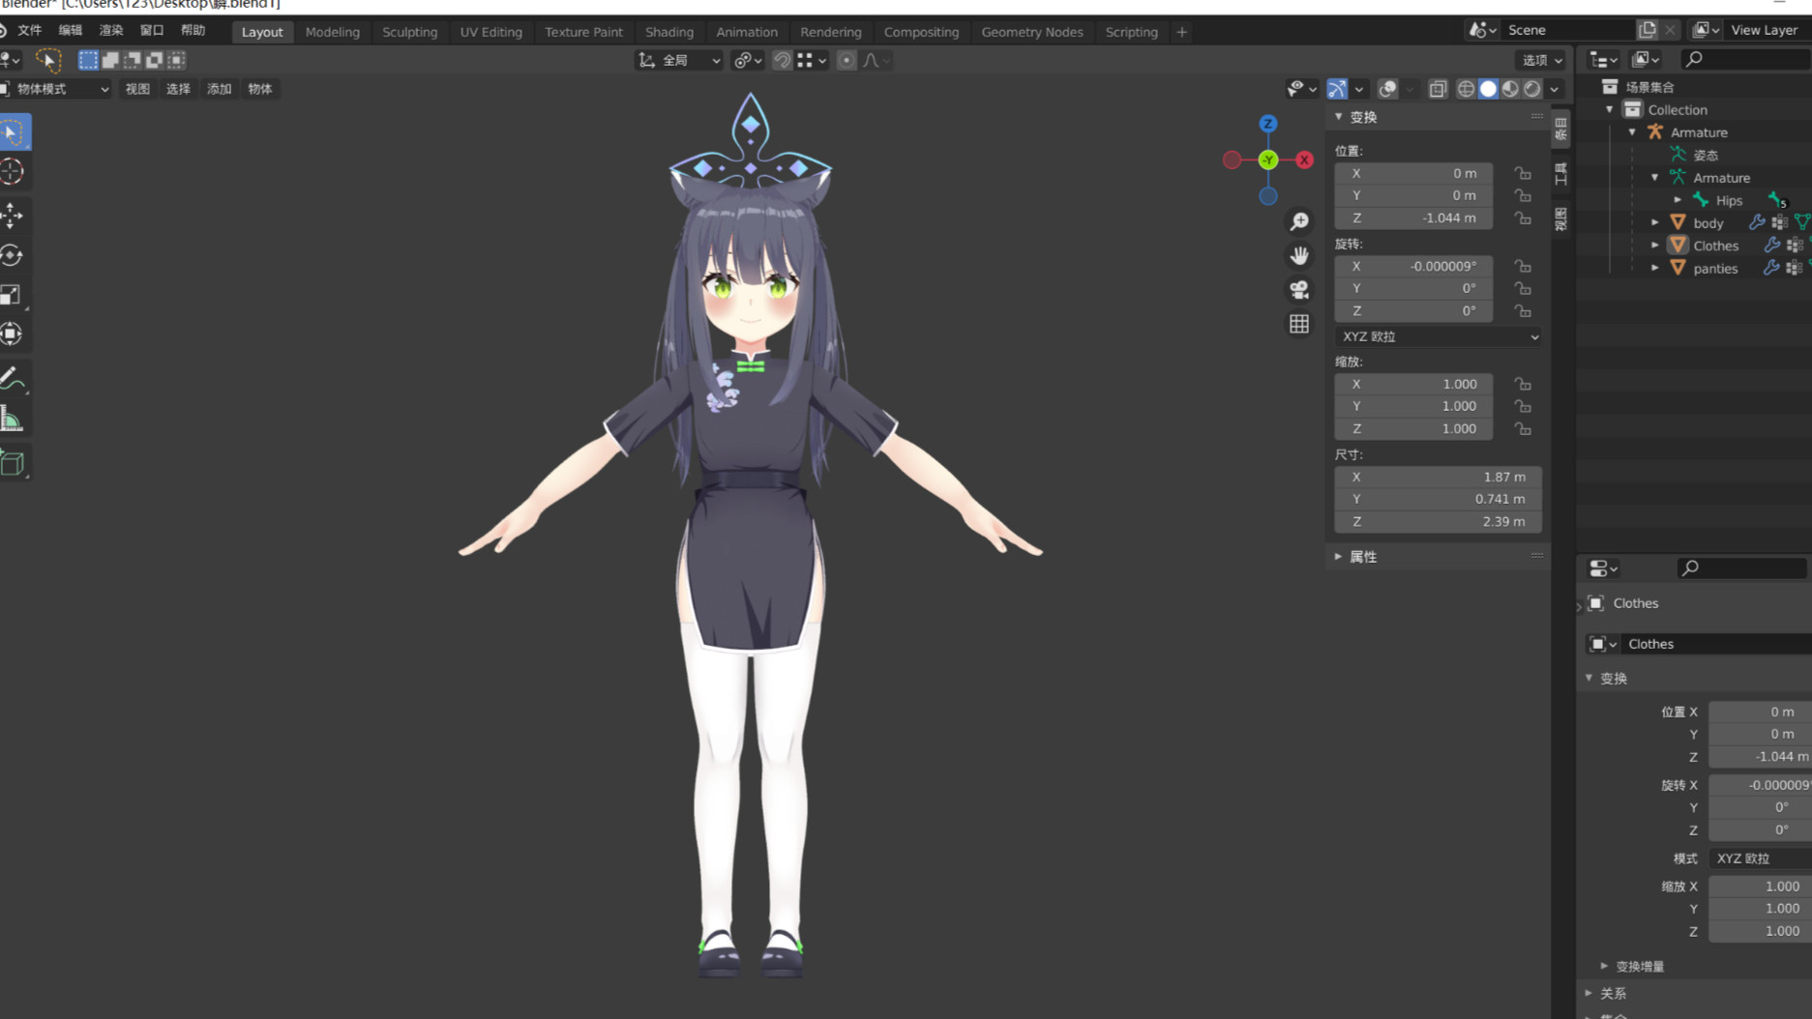Enable snapping magnet toggle
1812x1019 pixels.
point(782,60)
